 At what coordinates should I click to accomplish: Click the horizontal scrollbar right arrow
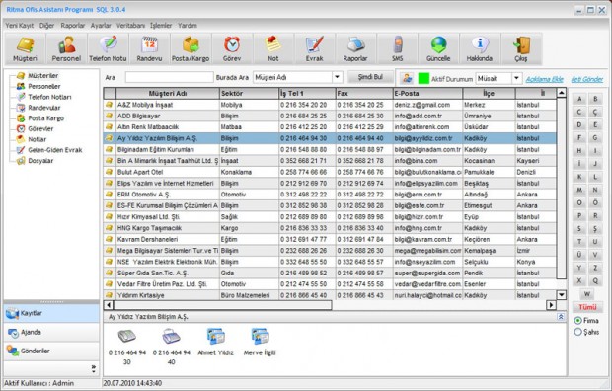pos(551,305)
